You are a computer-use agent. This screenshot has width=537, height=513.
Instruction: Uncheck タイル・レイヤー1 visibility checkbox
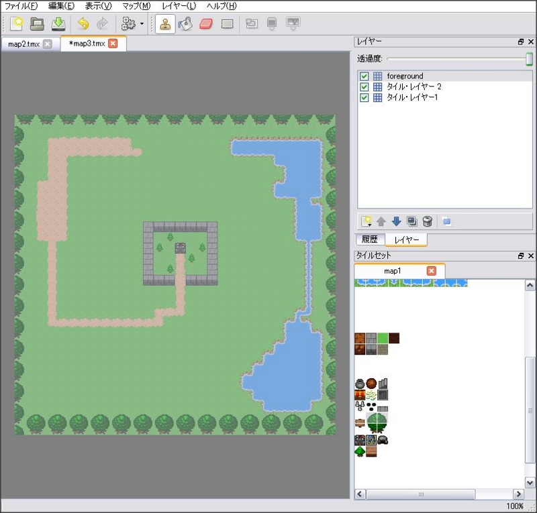[364, 97]
